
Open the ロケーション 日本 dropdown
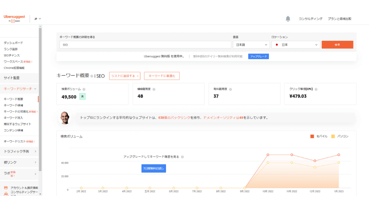(x=296, y=45)
